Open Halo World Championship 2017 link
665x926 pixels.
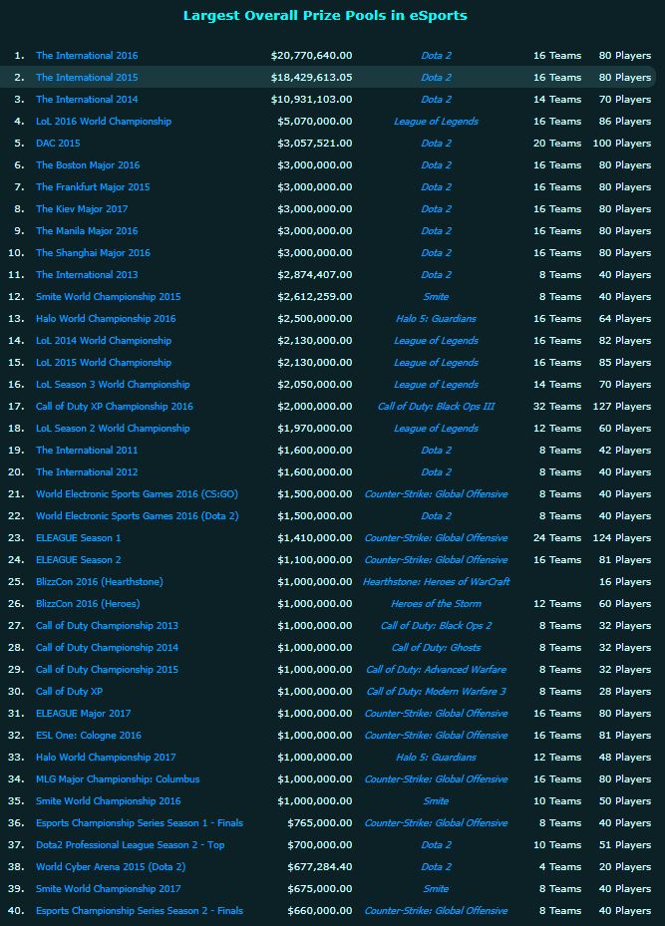[x=106, y=758]
